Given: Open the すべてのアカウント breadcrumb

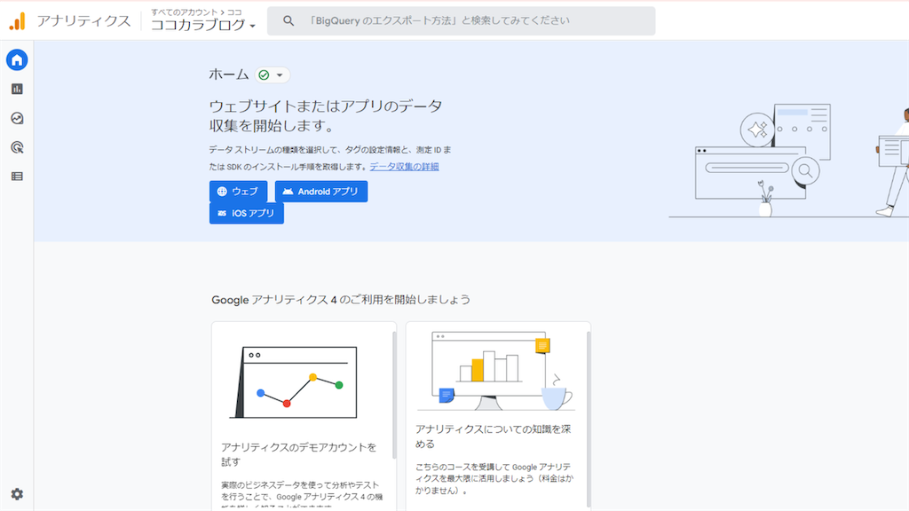Looking at the screenshot, I should (x=184, y=12).
